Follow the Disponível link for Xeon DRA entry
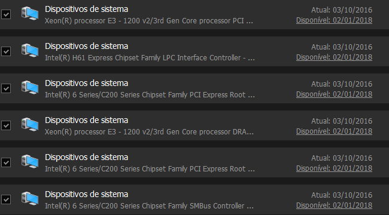Screen dimensions: 389x215 [334, 131]
